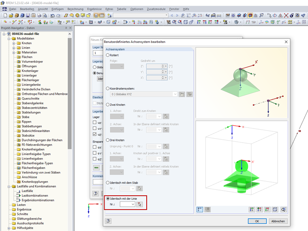Open the Datei menu
Viewport: 308px width, 231px height.
[x=13, y=9]
